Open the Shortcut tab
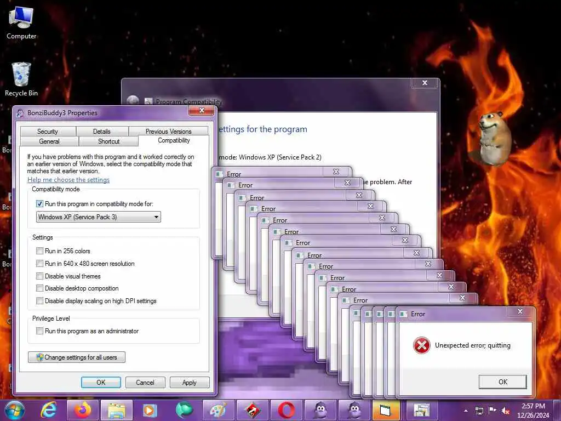Image resolution: width=561 pixels, height=421 pixels. (109, 141)
